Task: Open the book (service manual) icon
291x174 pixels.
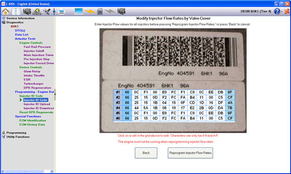Action: [x=16, y=12]
